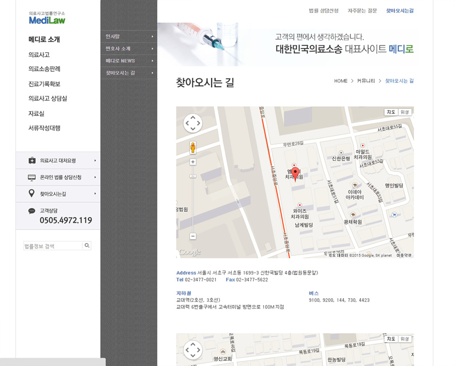Click the 마일드 치과의원 marker

coord(362,145)
